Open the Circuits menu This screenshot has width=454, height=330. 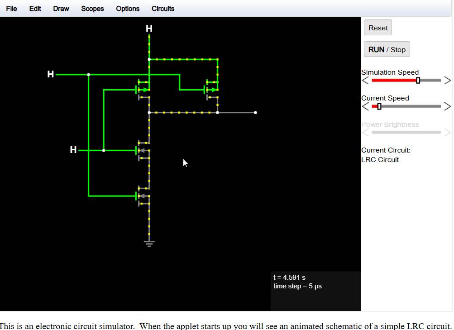point(163,9)
